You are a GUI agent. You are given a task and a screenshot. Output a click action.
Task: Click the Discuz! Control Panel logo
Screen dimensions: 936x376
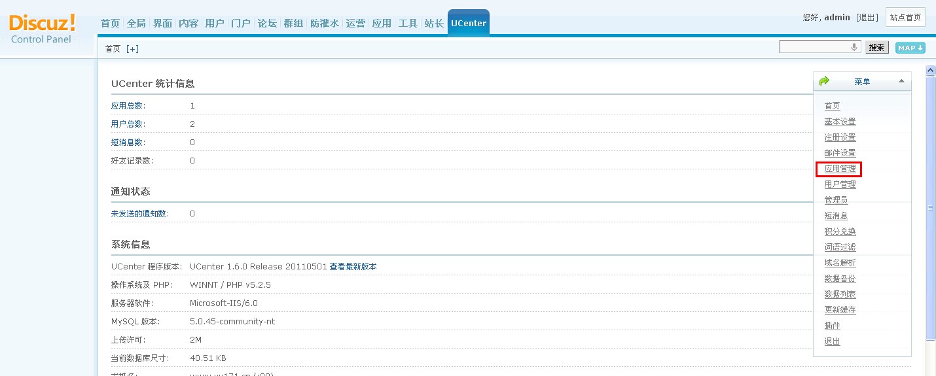point(43,28)
